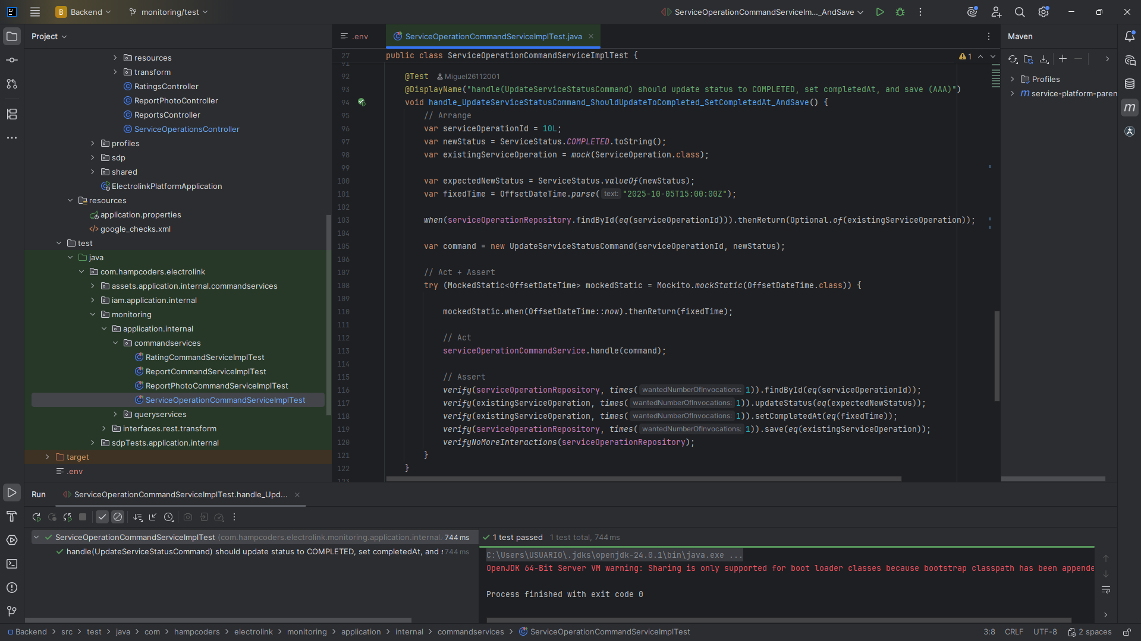
Task: Toggle file read-only lock in status bar
Action: 1127,632
